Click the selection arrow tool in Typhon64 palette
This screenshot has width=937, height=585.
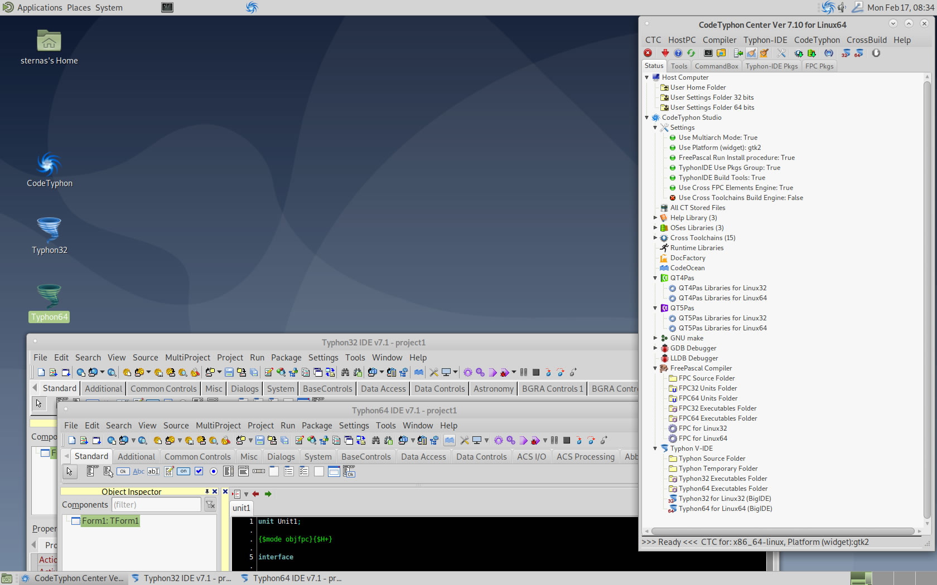click(69, 472)
